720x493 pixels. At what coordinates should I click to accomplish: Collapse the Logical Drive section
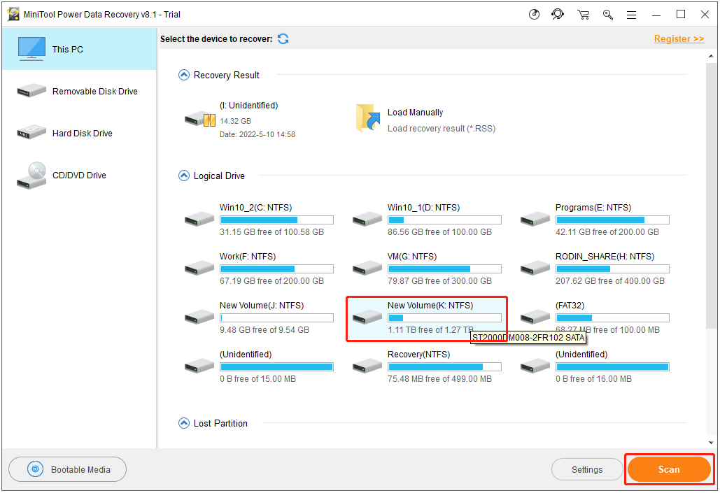click(x=183, y=176)
